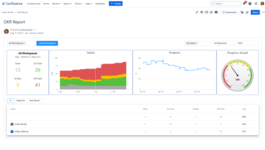265x150 pixels.
Task: Switch to the Key Result tab
Action: 34,100
